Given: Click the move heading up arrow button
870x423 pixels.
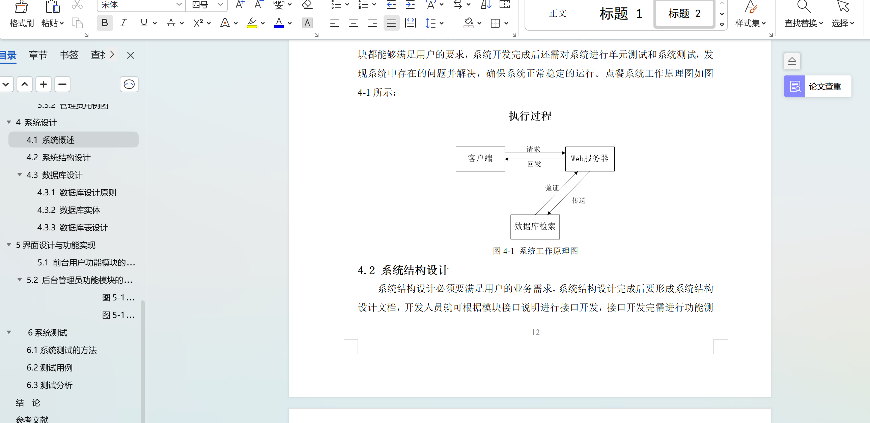Looking at the screenshot, I should pyautogui.click(x=25, y=84).
